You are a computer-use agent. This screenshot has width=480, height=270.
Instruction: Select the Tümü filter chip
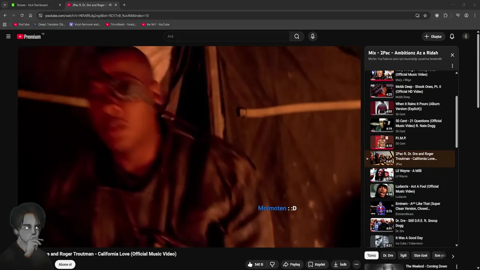click(371, 255)
